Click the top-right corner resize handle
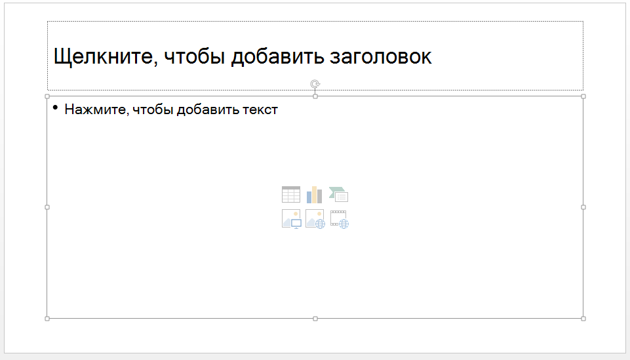Viewport: 630px width, 360px height. [x=583, y=96]
